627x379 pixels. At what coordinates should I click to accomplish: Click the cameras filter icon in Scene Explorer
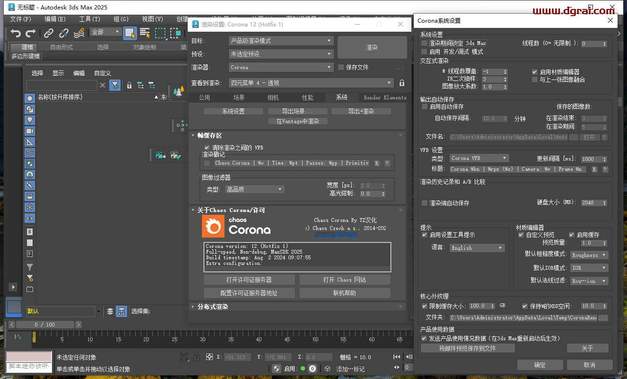(x=29, y=131)
